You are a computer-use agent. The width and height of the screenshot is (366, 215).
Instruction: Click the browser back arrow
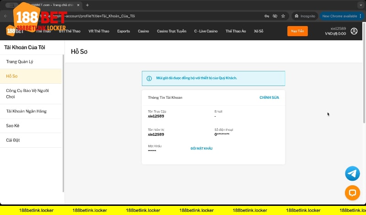click(5, 16)
